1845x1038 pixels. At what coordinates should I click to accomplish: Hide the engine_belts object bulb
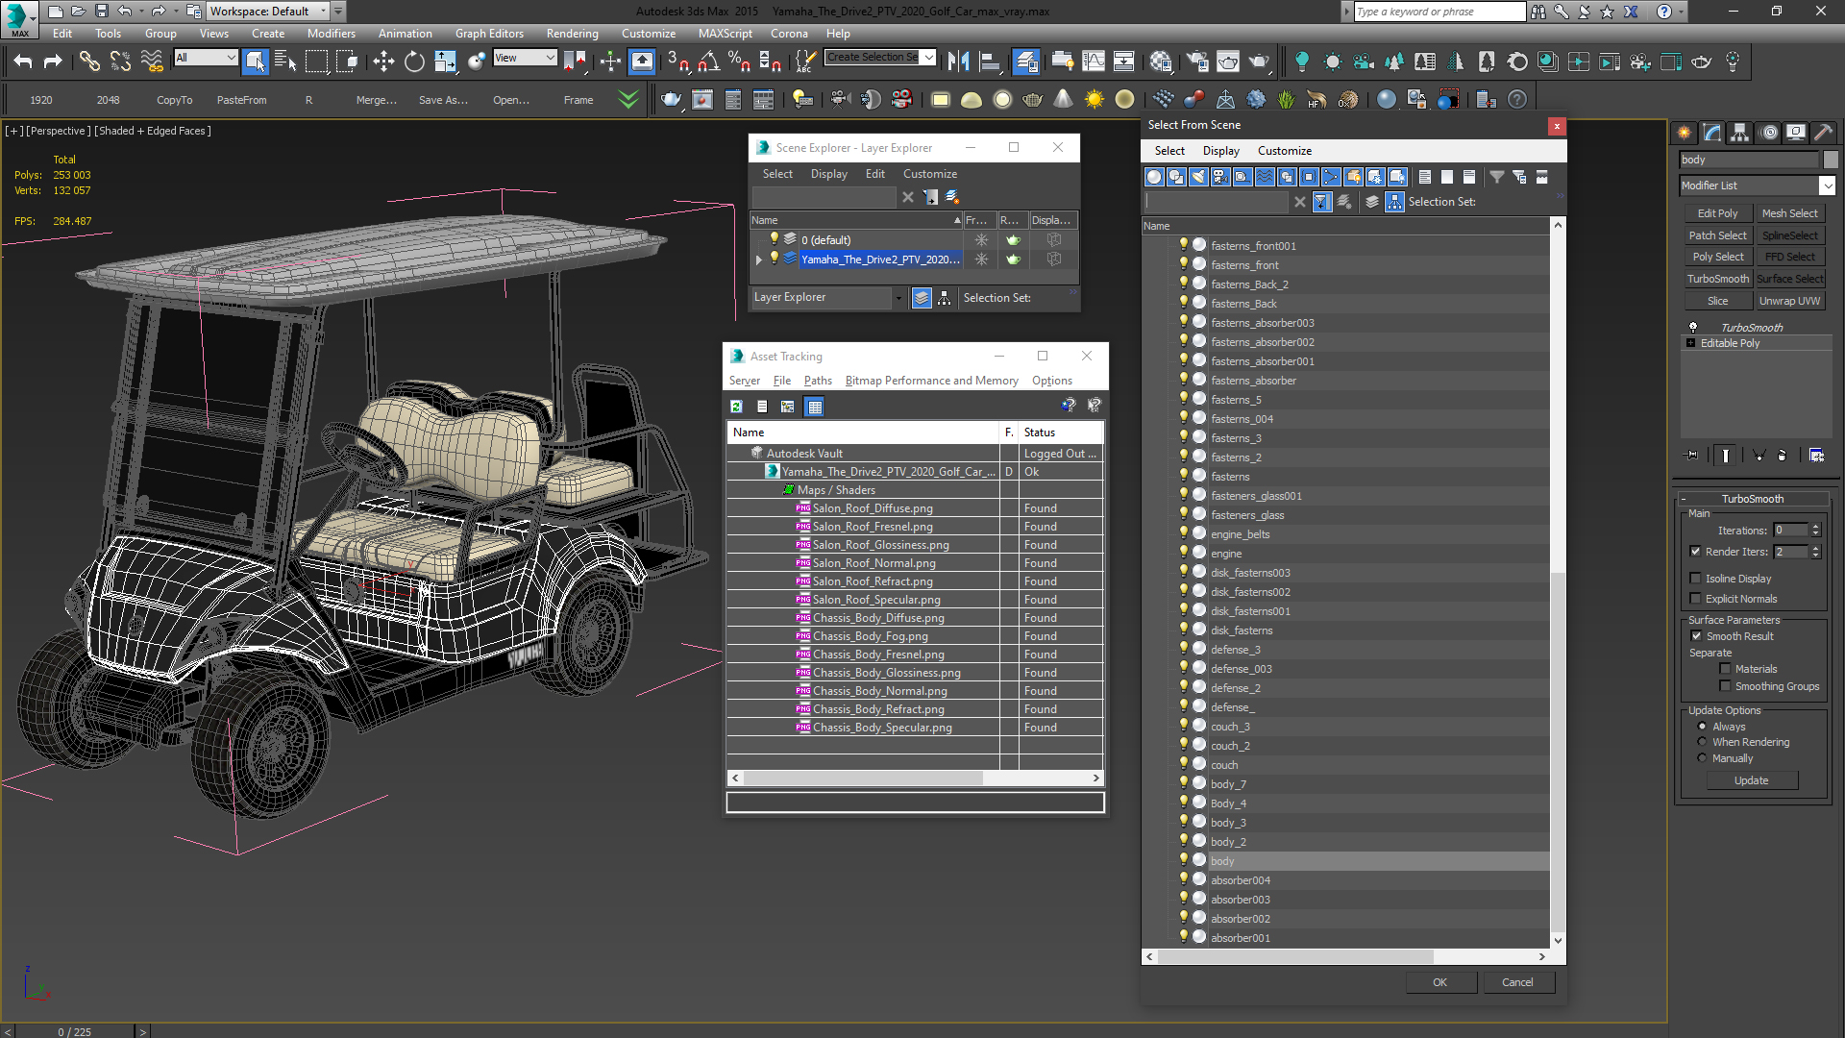(1184, 533)
